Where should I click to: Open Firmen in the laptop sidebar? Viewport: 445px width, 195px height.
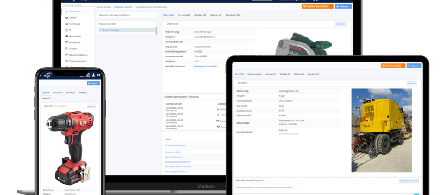[71, 49]
